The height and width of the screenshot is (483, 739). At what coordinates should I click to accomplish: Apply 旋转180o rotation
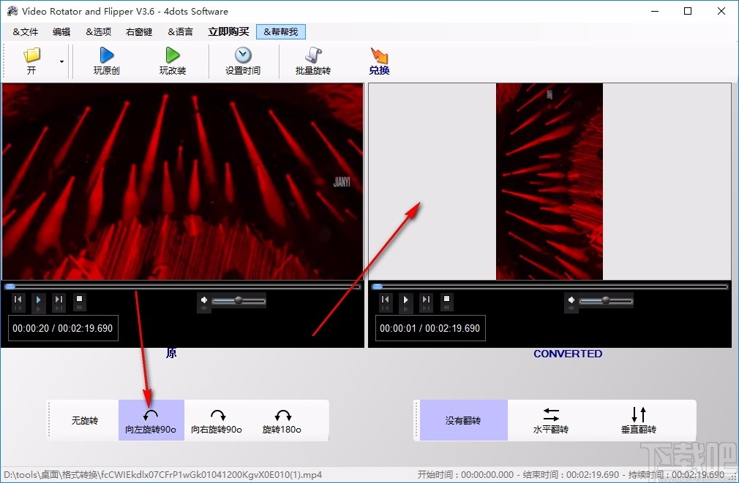coord(283,420)
